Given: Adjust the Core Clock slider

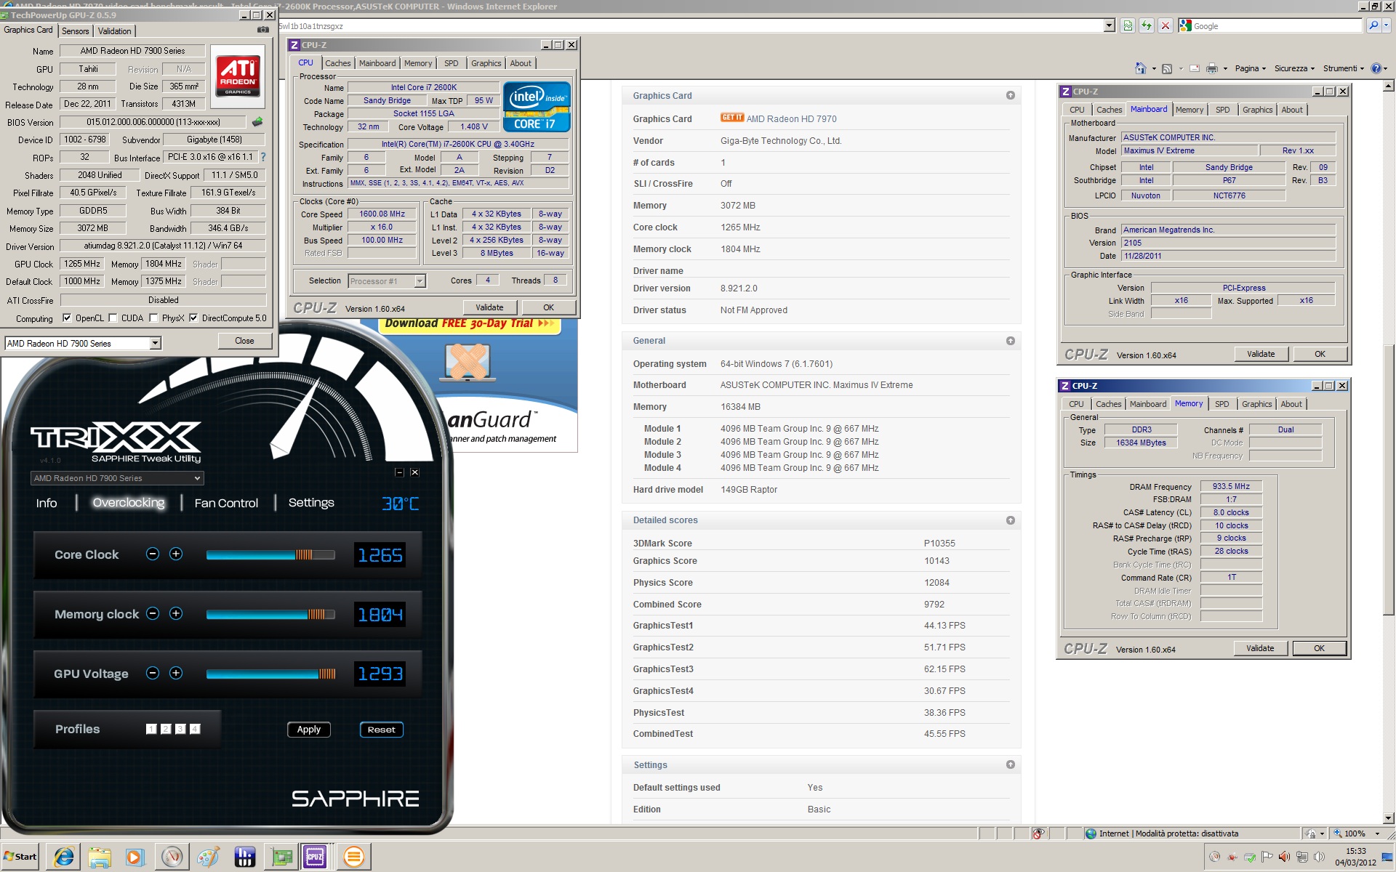Looking at the screenshot, I should (x=270, y=554).
